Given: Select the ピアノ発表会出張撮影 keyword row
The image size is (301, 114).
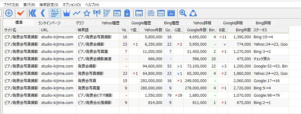Looking at the screenshot, I should 146,103.
